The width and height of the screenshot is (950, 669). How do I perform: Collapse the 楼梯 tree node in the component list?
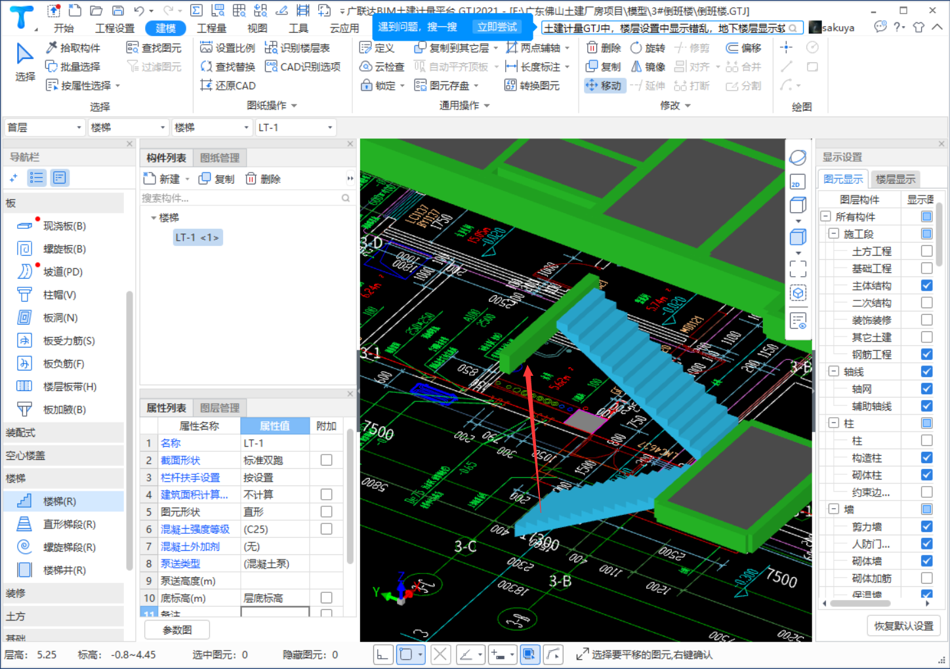154,217
